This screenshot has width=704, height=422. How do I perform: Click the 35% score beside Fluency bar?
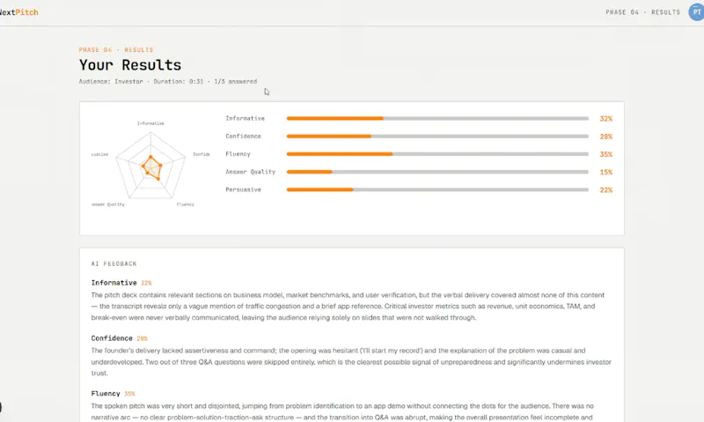(606, 154)
